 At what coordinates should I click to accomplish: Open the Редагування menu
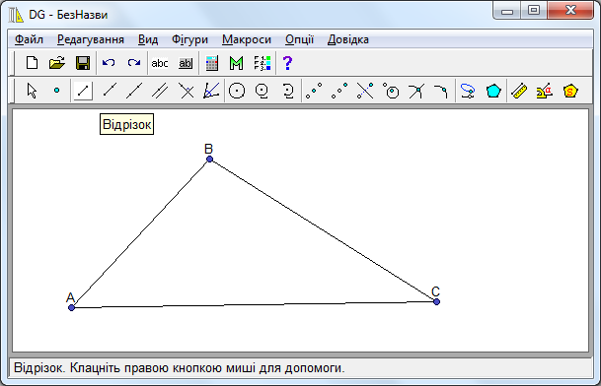[91, 39]
